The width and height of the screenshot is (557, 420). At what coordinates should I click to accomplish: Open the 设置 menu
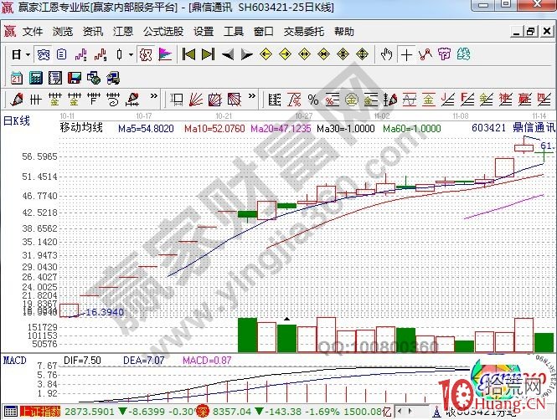click(204, 32)
